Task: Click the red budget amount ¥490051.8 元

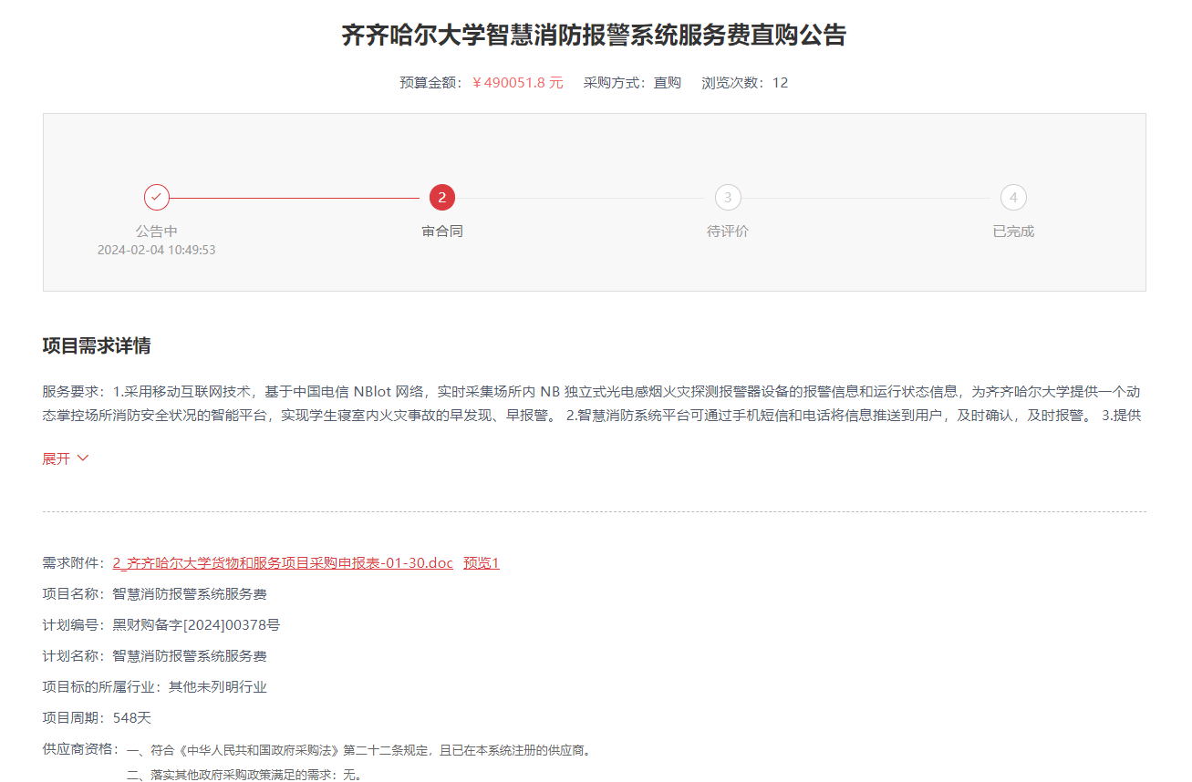Action: (517, 83)
